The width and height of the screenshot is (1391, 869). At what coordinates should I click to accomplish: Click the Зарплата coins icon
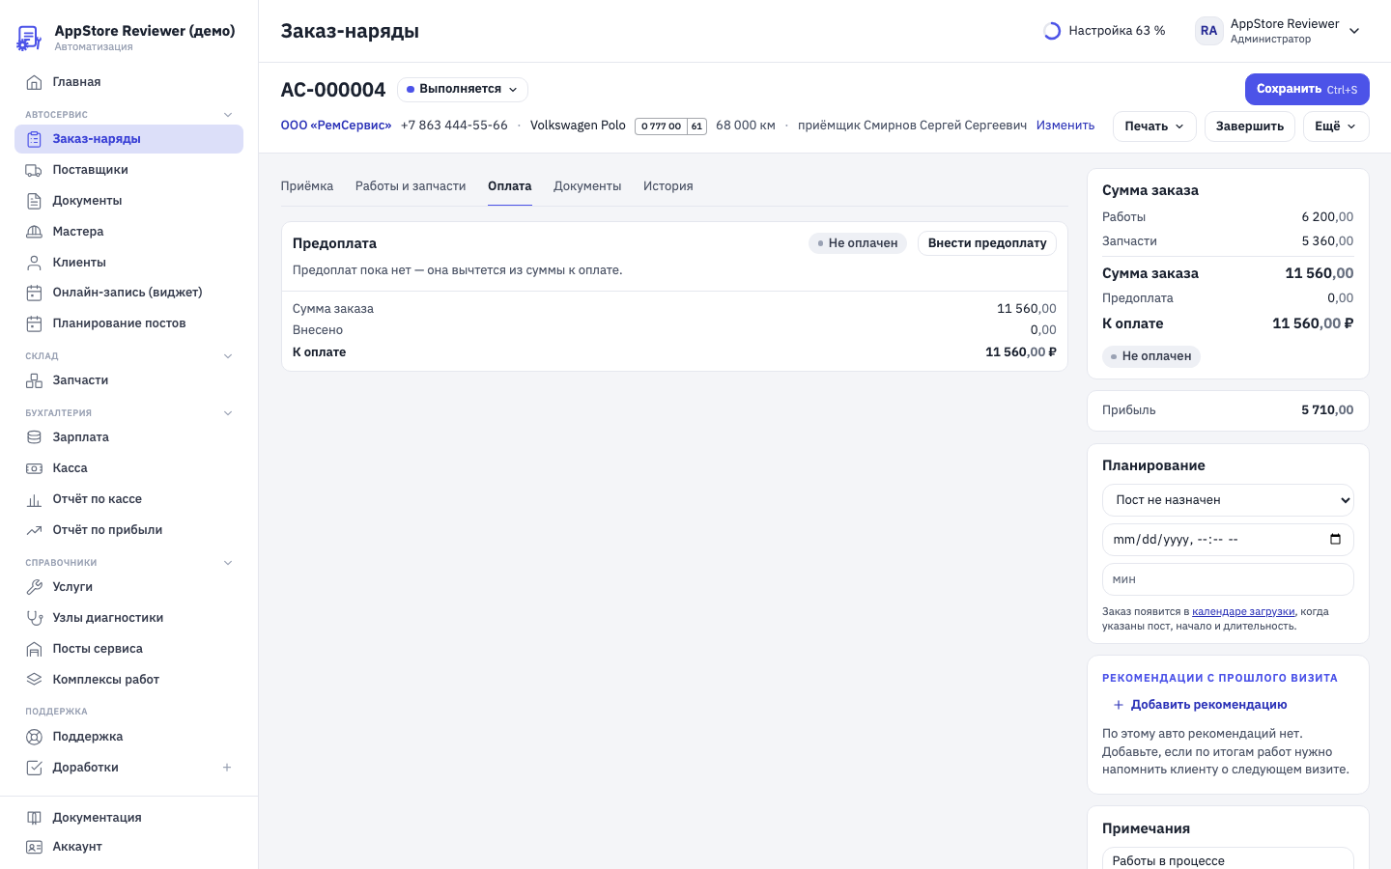pyautogui.click(x=34, y=437)
